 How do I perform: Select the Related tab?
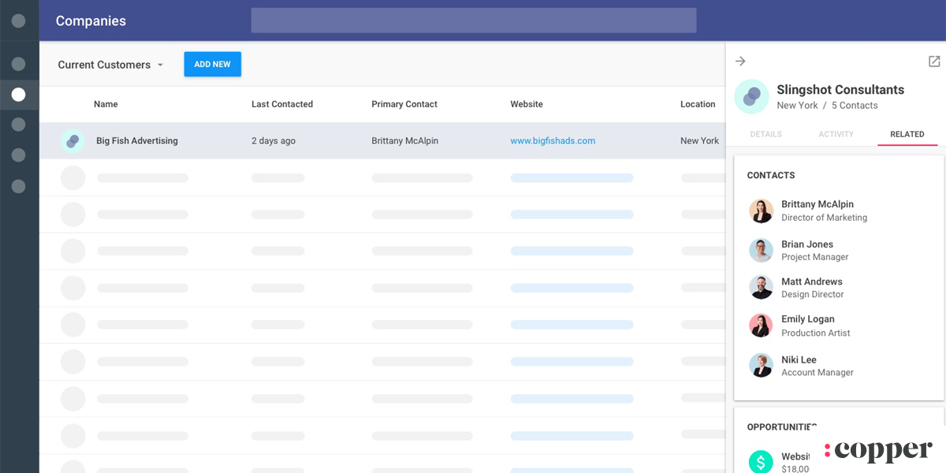(x=907, y=134)
